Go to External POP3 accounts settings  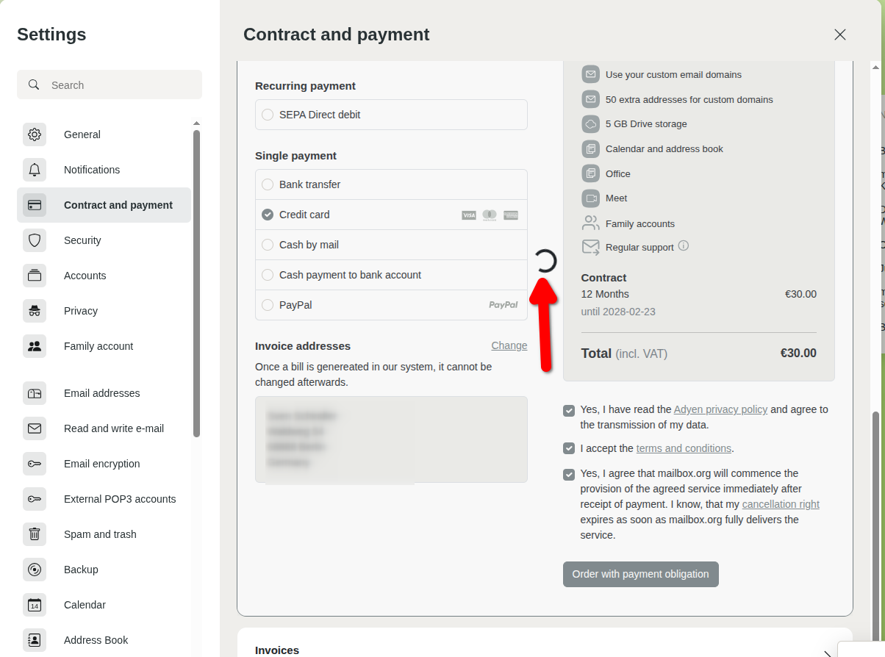pos(119,499)
